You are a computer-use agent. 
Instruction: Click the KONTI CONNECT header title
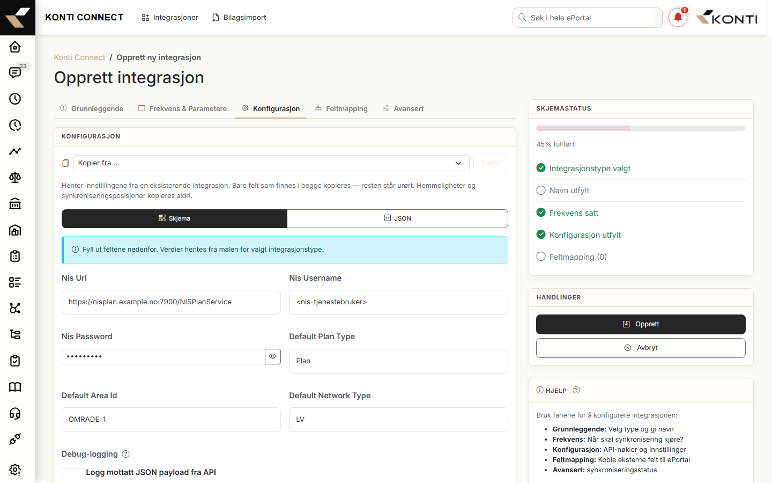(x=84, y=18)
